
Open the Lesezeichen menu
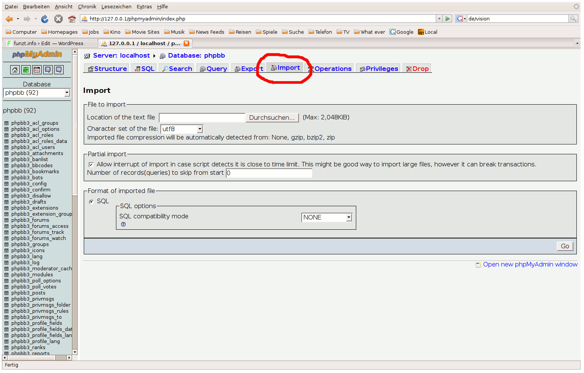coord(116,7)
